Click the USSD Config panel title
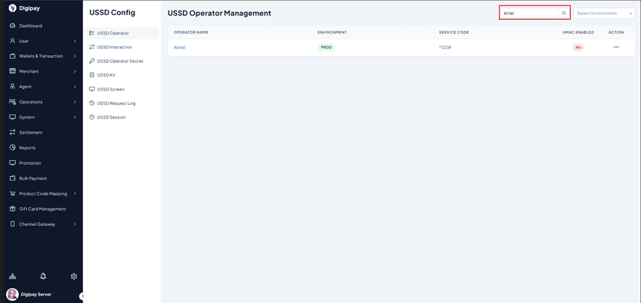The image size is (641, 303). 112,13
